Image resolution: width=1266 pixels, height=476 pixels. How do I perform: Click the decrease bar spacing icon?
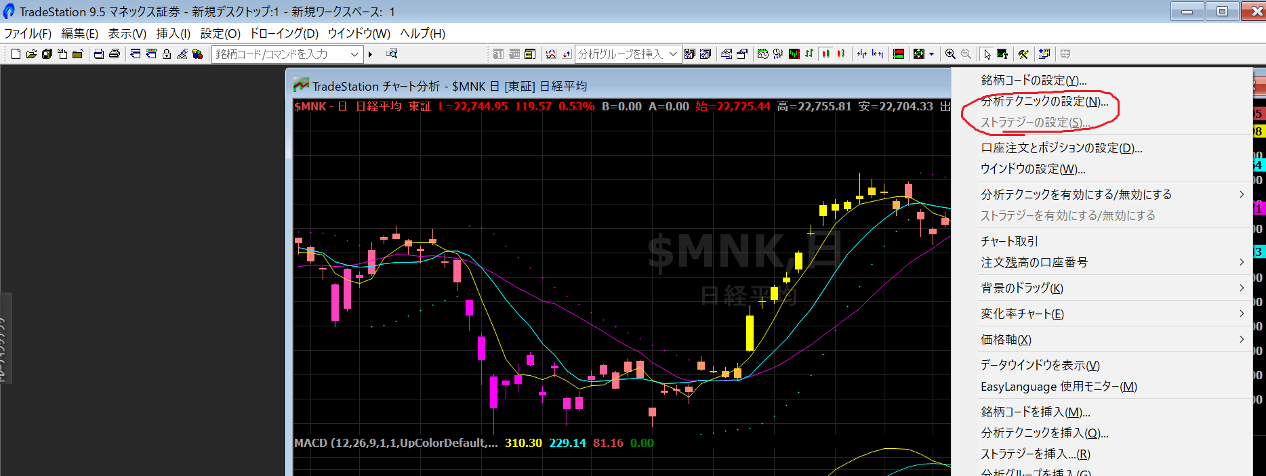coord(862,54)
